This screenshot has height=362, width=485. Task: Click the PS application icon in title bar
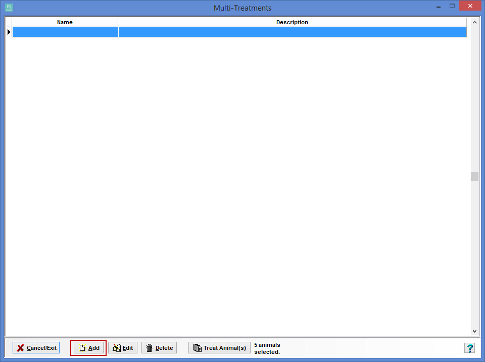(9, 8)
